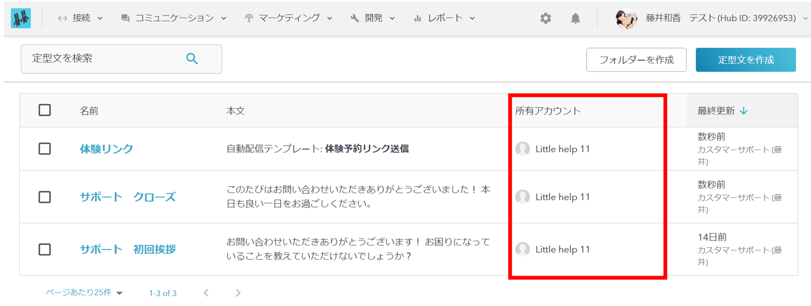811x306 pixels.
Task: Toggle the select-all checkbox in header
Action: [x=45, y=110]
